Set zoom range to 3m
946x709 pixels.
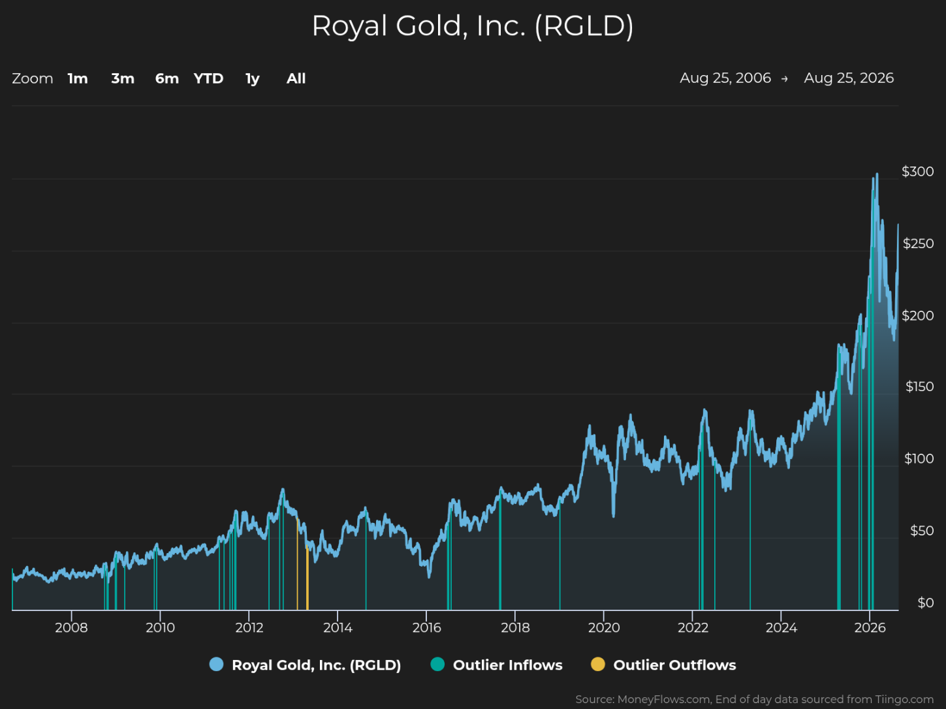(x=123, y=78)
